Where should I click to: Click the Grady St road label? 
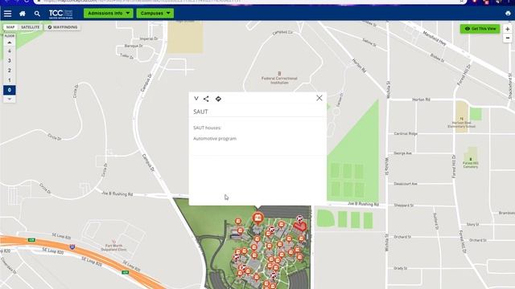401,268
